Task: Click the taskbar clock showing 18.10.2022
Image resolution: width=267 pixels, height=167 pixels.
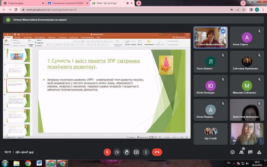Action: tap(257, 163)
